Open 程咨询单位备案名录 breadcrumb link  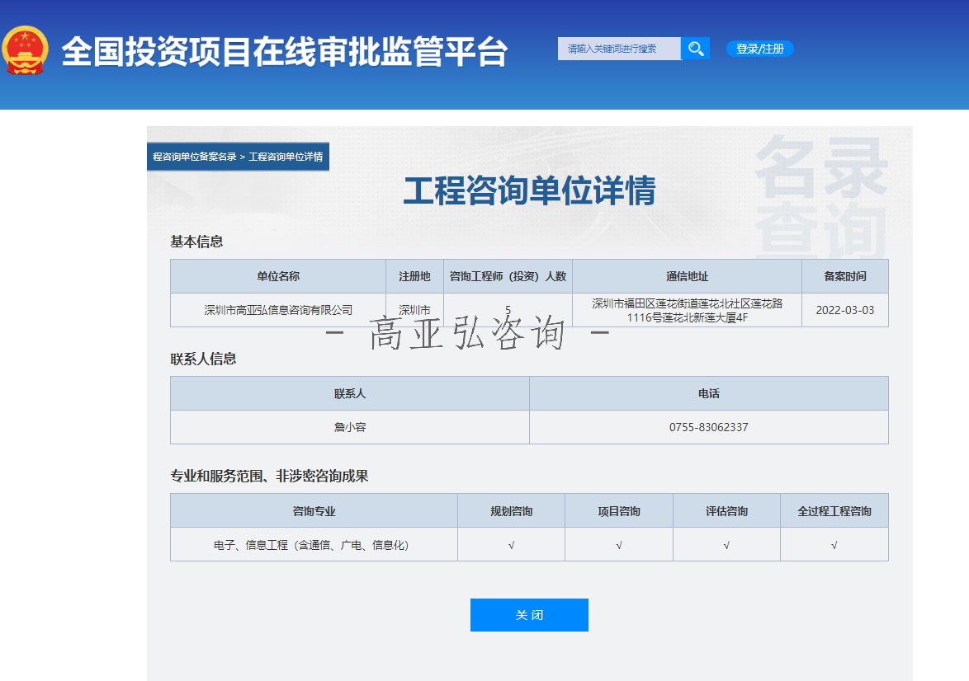[x=195, y=157]
